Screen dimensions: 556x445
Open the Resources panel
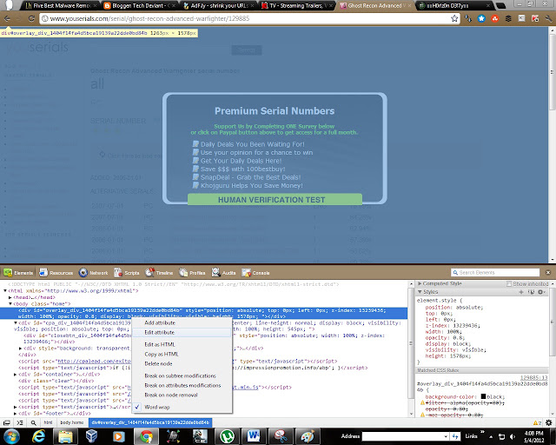(x=56, y=273)
